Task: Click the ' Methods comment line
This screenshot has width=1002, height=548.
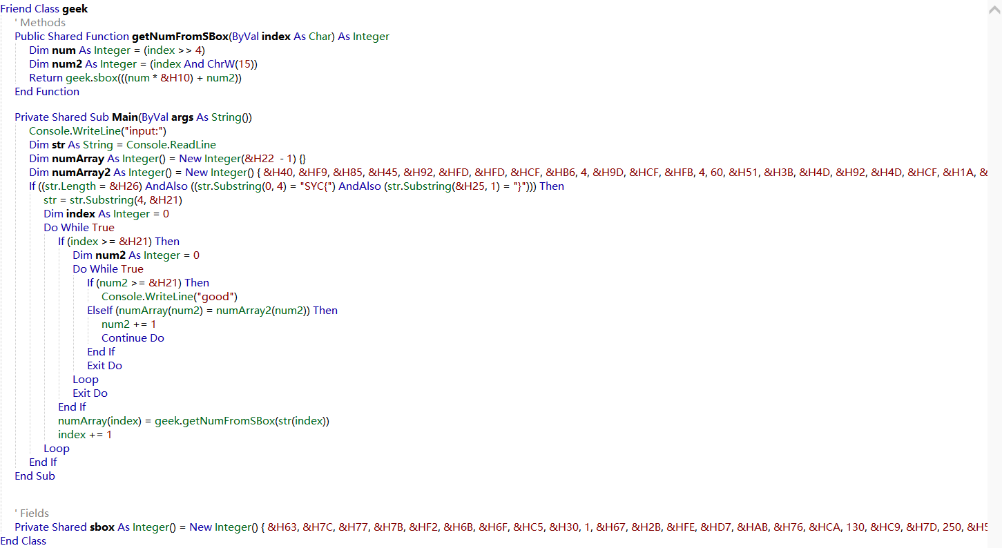Action: click(40, 23)
